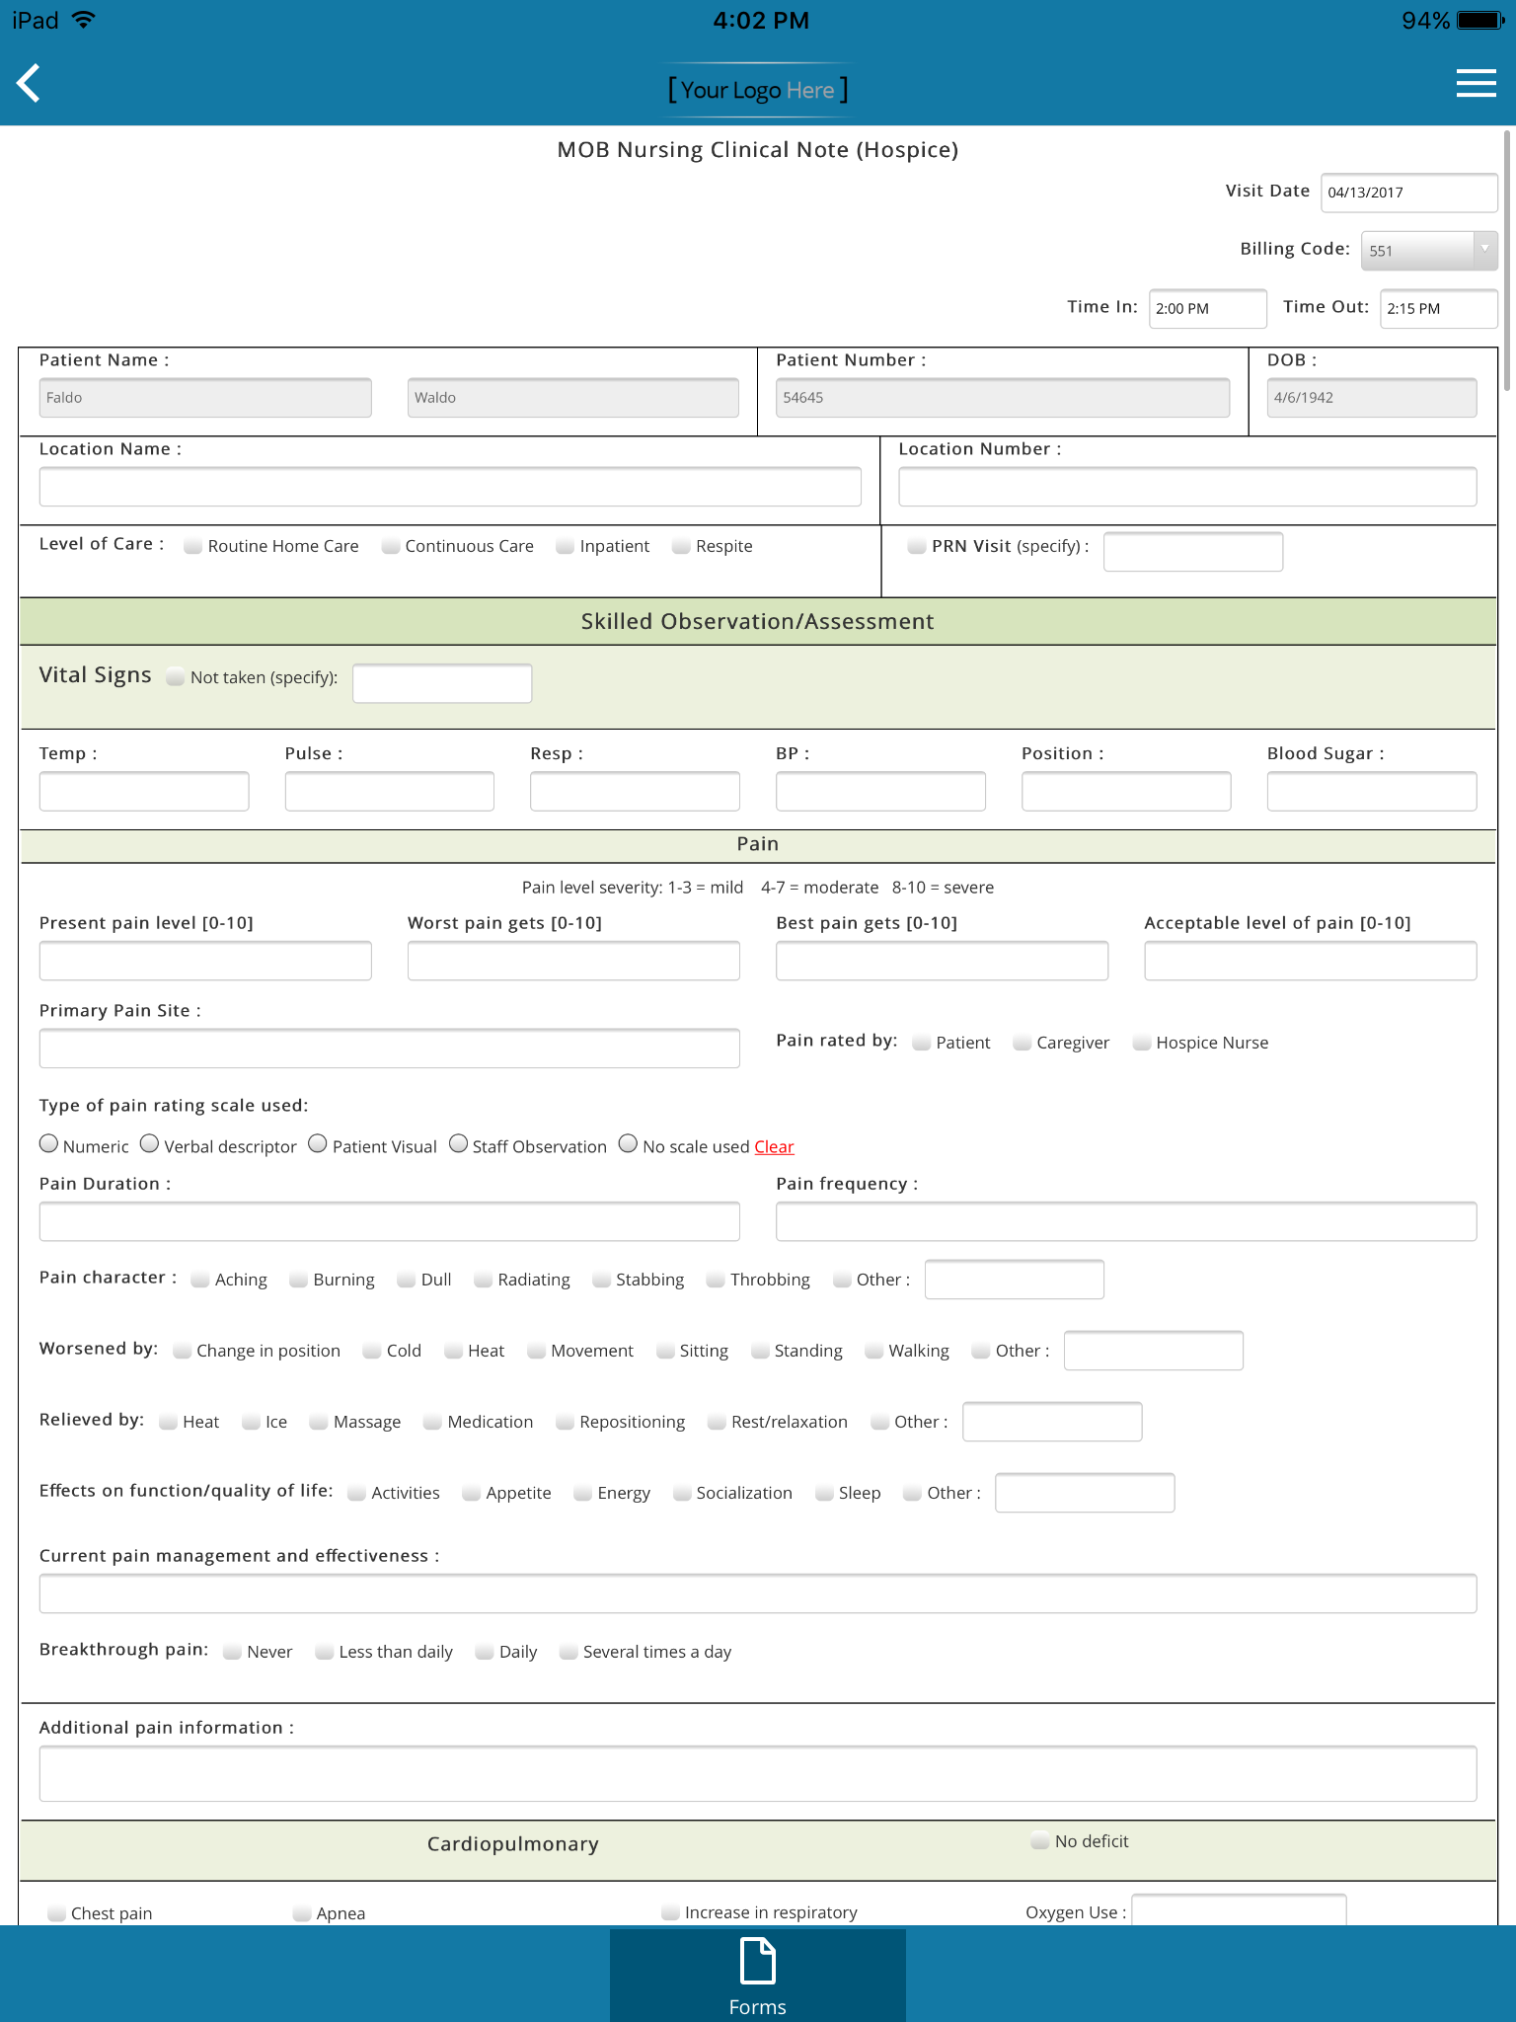Click the red Clear link

click(774, 1147)
